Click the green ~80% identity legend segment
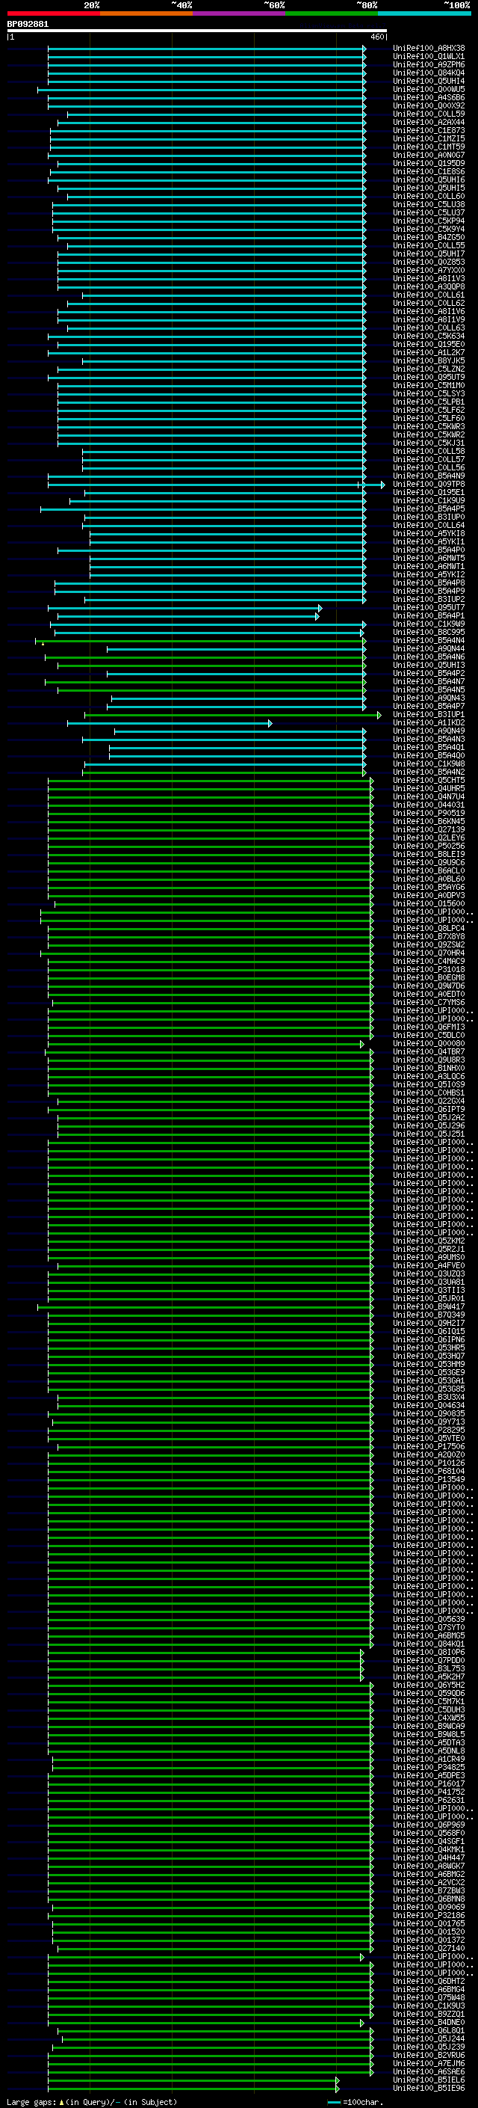This screenshot has height=2108, width=478. [x=331, y=13]
